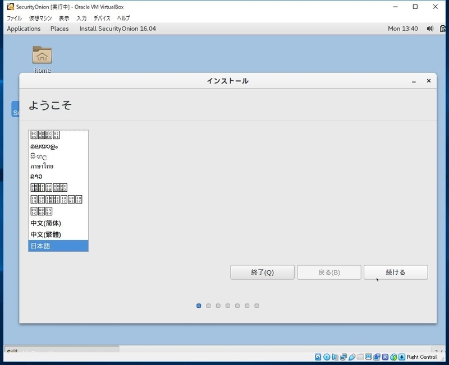Viewport: 449px width, 365px height.
Task: Click the audio status icon in VirtualBox
Action: pos(335,357)
